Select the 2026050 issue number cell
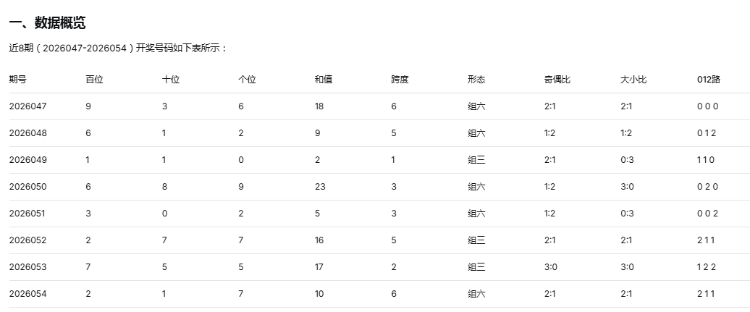Image resolution: width=750 pixels, height=312 pixels. (x=28, y=187)
